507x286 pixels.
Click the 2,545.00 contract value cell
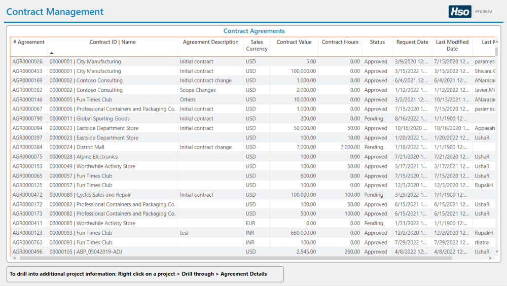(306, 252)
